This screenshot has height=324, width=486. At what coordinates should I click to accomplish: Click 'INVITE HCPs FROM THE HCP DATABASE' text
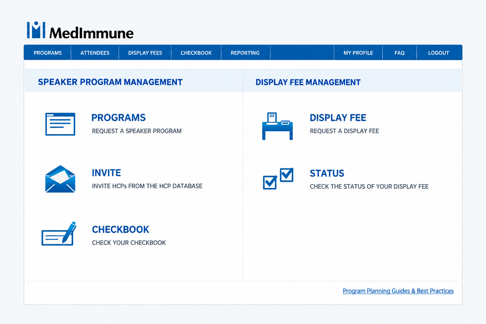tap(147, 186)
